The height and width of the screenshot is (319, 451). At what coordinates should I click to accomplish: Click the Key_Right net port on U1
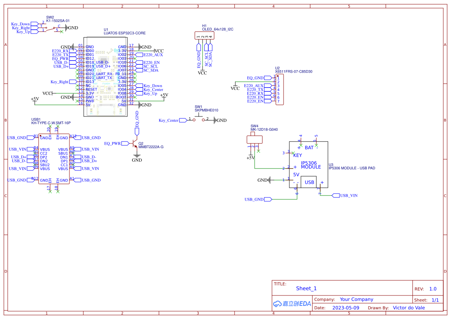click(x=64, y=82)
